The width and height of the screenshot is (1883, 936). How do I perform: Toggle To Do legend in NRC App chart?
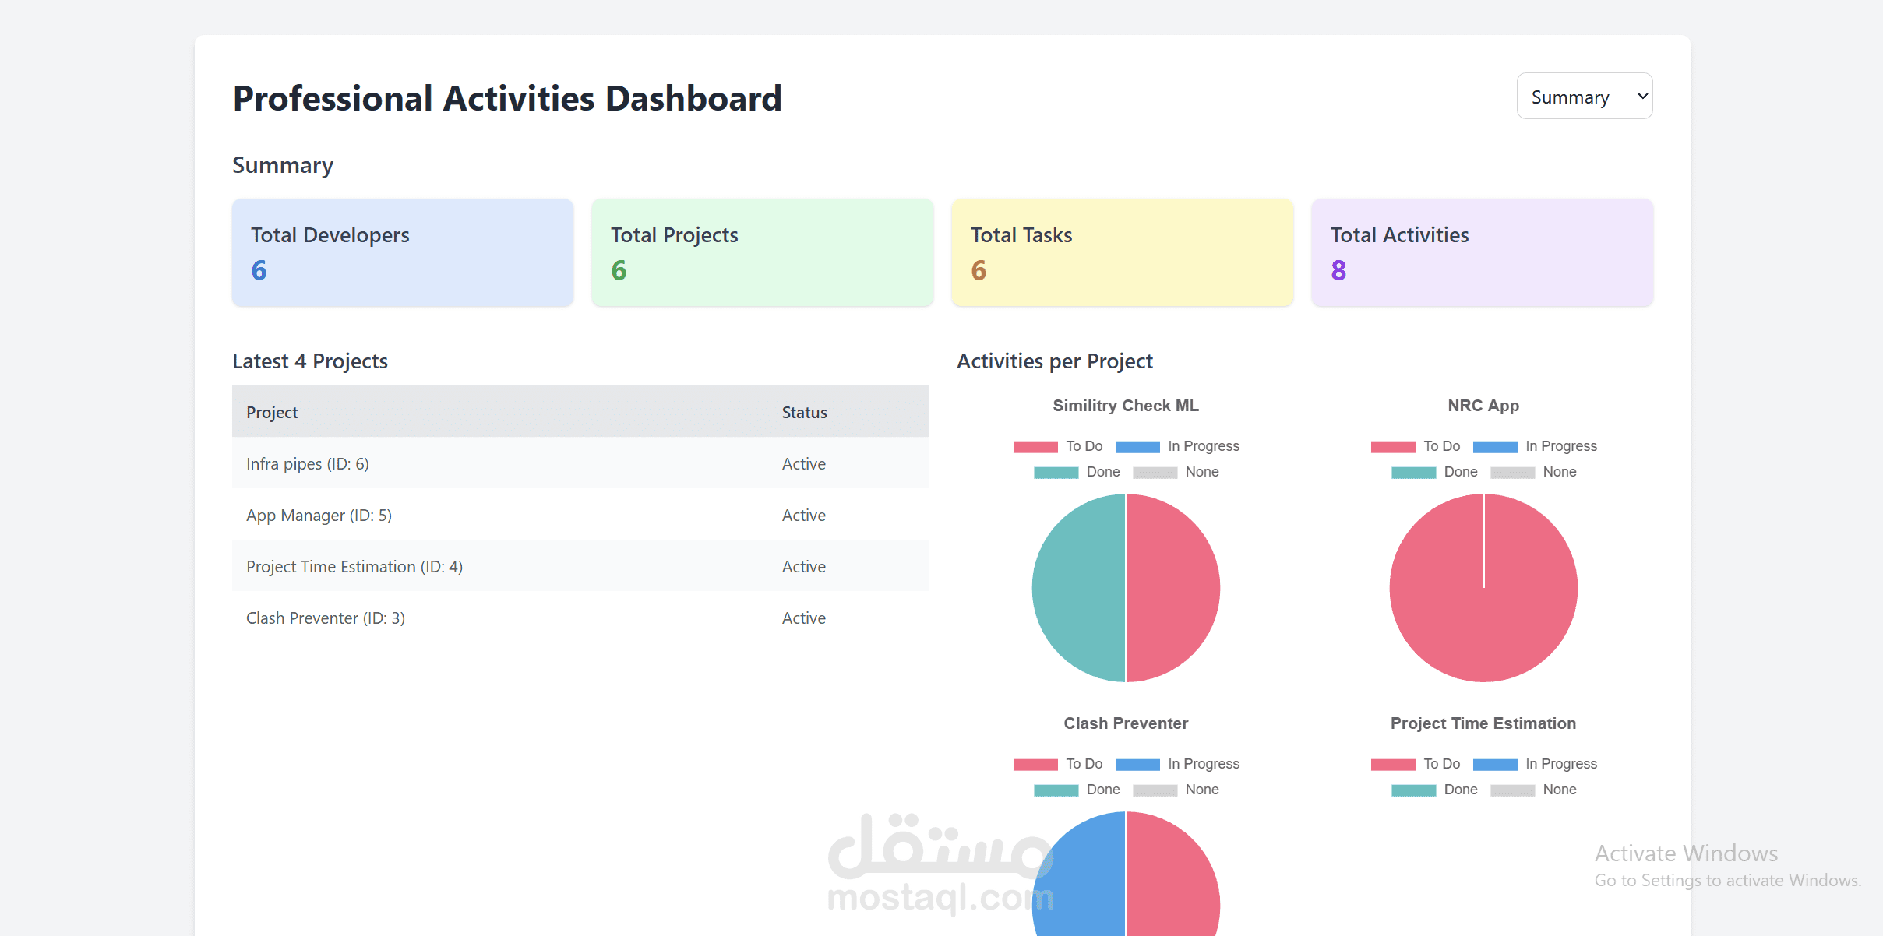(1416, 446)
